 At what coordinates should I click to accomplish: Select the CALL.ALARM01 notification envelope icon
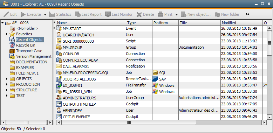click(x=59, y=66)
